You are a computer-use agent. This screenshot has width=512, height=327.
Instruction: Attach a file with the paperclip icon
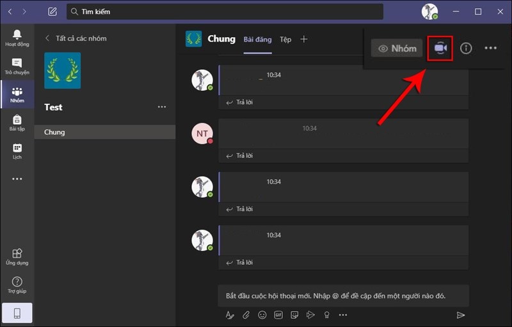coord(246,315)
